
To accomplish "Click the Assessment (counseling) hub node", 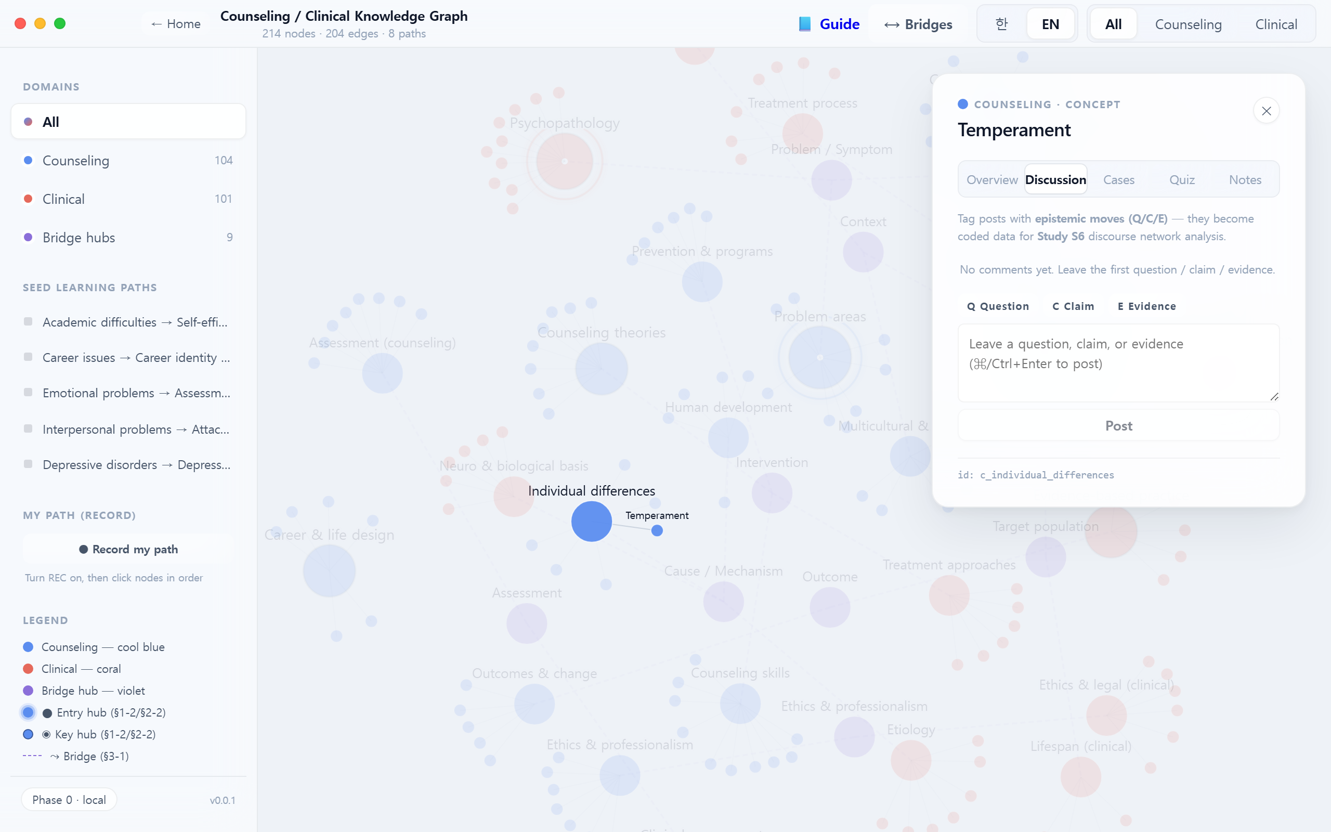I will coord(382,373).
